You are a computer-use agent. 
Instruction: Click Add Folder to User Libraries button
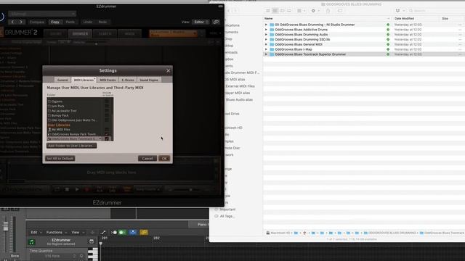click(71, 146)
